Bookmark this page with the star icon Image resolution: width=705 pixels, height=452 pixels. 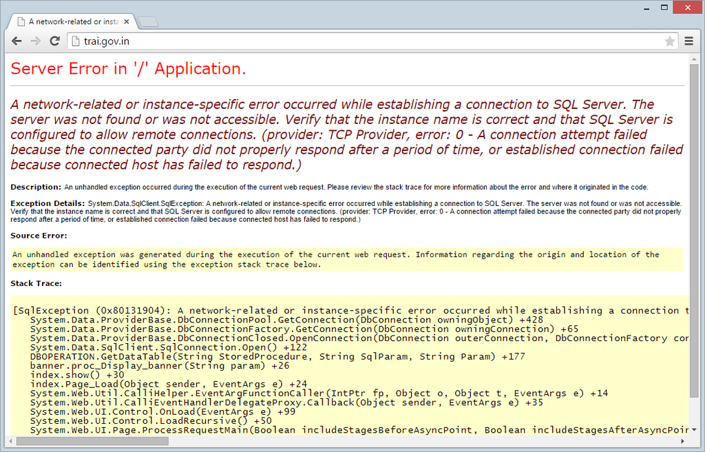(669, 41)
